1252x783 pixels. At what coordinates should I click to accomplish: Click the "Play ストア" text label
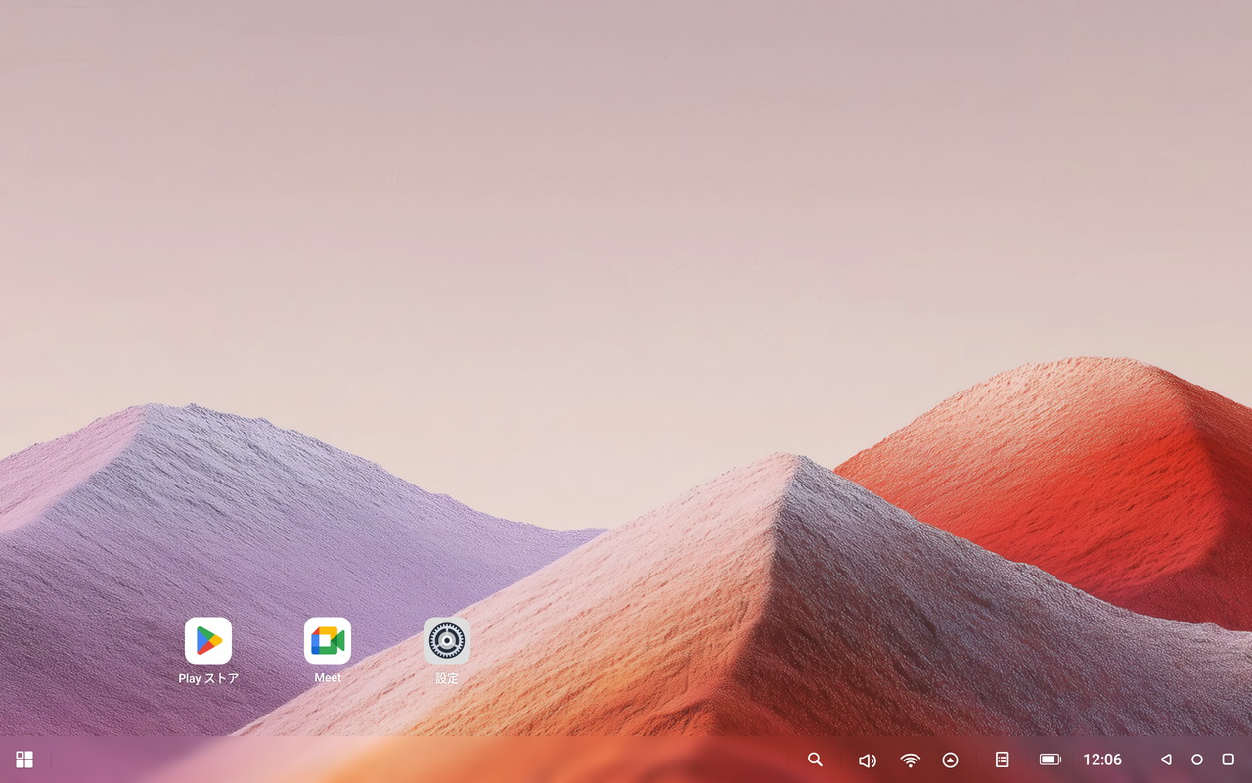click(x=208, y=678)
